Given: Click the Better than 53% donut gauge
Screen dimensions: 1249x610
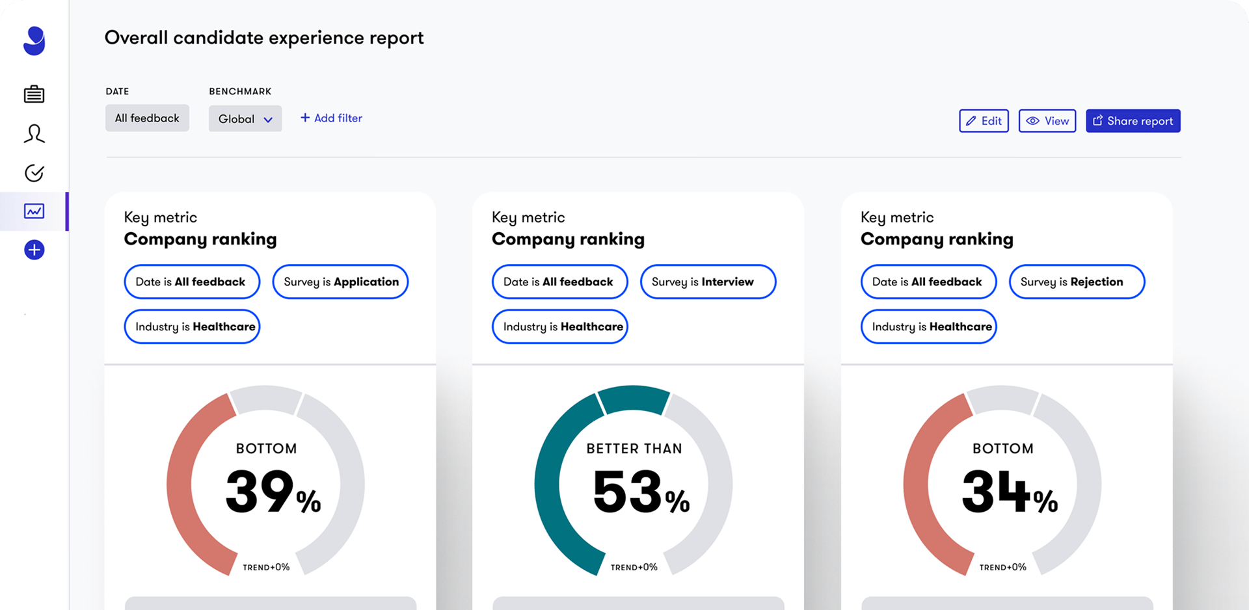Looking at the screenshot, I should tap(634, 481).
